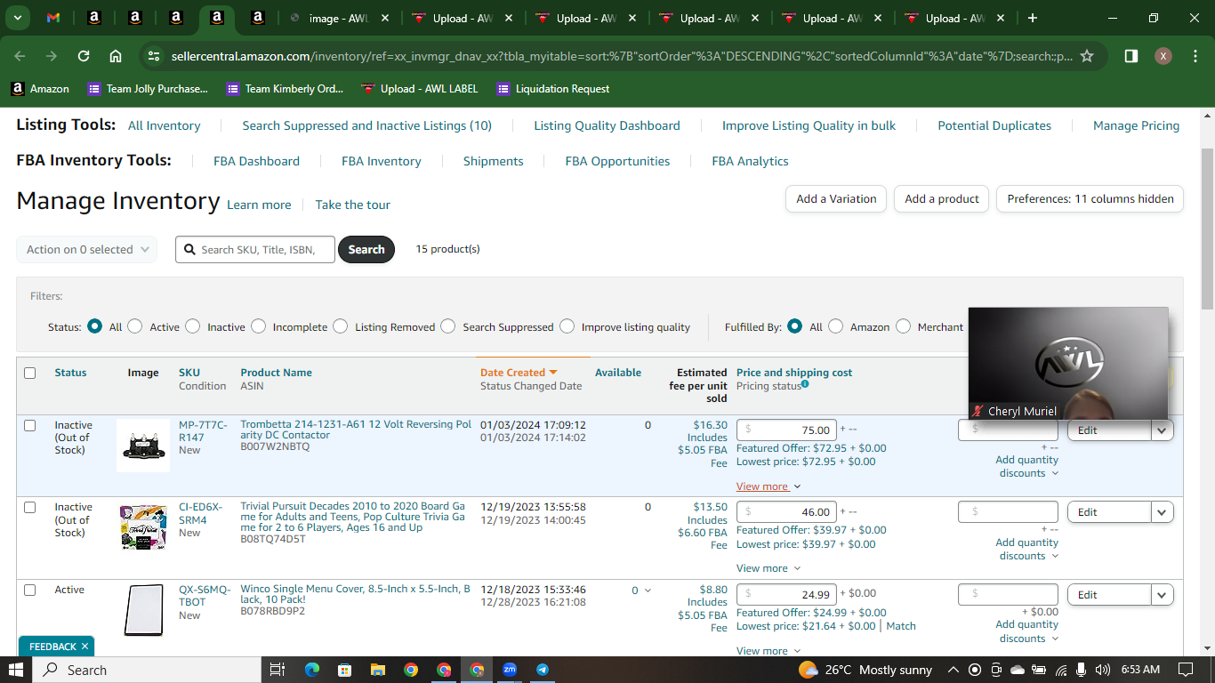The image size is (1215, 683).
Task: Open Search Suppressed and Inactive Listings (10)
Action: tap(367, 126)
